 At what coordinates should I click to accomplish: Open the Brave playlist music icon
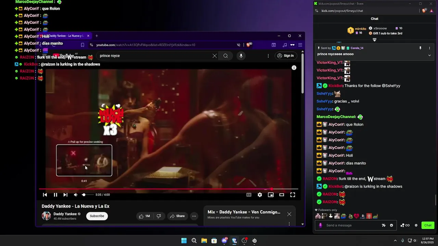pos(285,45)
